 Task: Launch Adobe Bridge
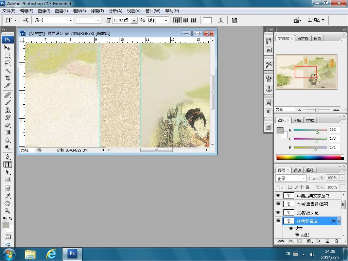[x=297, y=20]
